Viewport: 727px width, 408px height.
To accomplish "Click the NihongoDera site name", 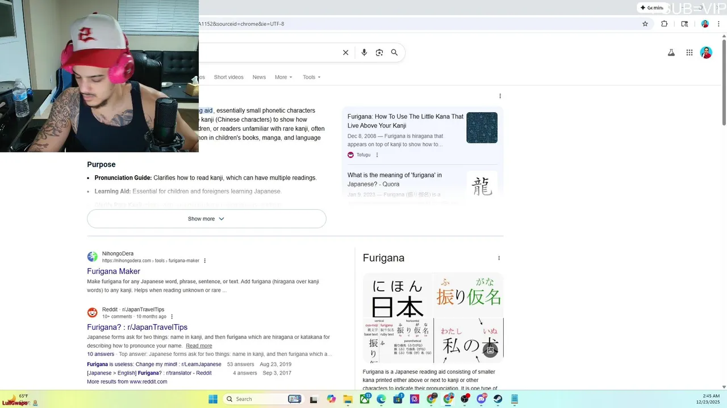I will (118, 254).
